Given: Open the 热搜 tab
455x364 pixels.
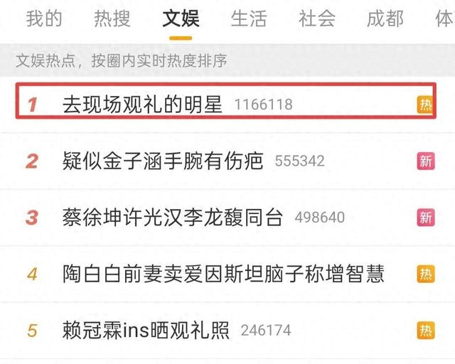Looking at the screenshot, I should click(x=112, y=19).
